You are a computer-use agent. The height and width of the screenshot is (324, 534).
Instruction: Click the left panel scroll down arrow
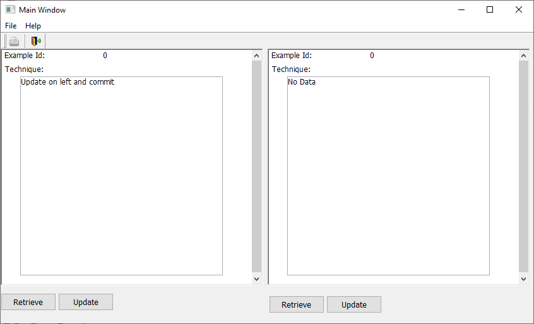(256, 278)
